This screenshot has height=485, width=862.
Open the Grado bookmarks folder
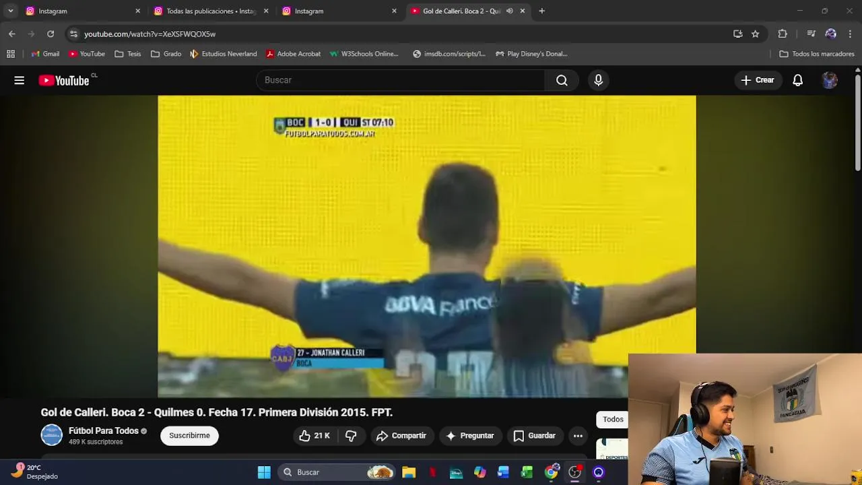point(166,54)
